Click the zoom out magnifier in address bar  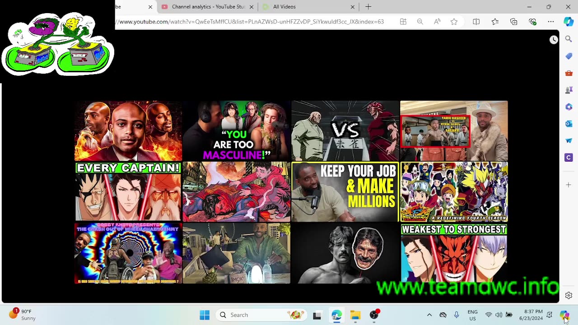coord(420,22)
